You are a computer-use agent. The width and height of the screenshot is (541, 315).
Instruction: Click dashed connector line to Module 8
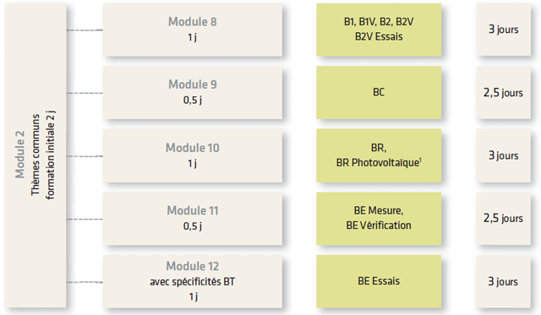click(x=85, y=30)
